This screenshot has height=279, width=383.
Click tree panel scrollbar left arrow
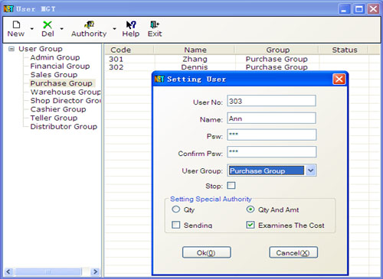click(8, 271)
